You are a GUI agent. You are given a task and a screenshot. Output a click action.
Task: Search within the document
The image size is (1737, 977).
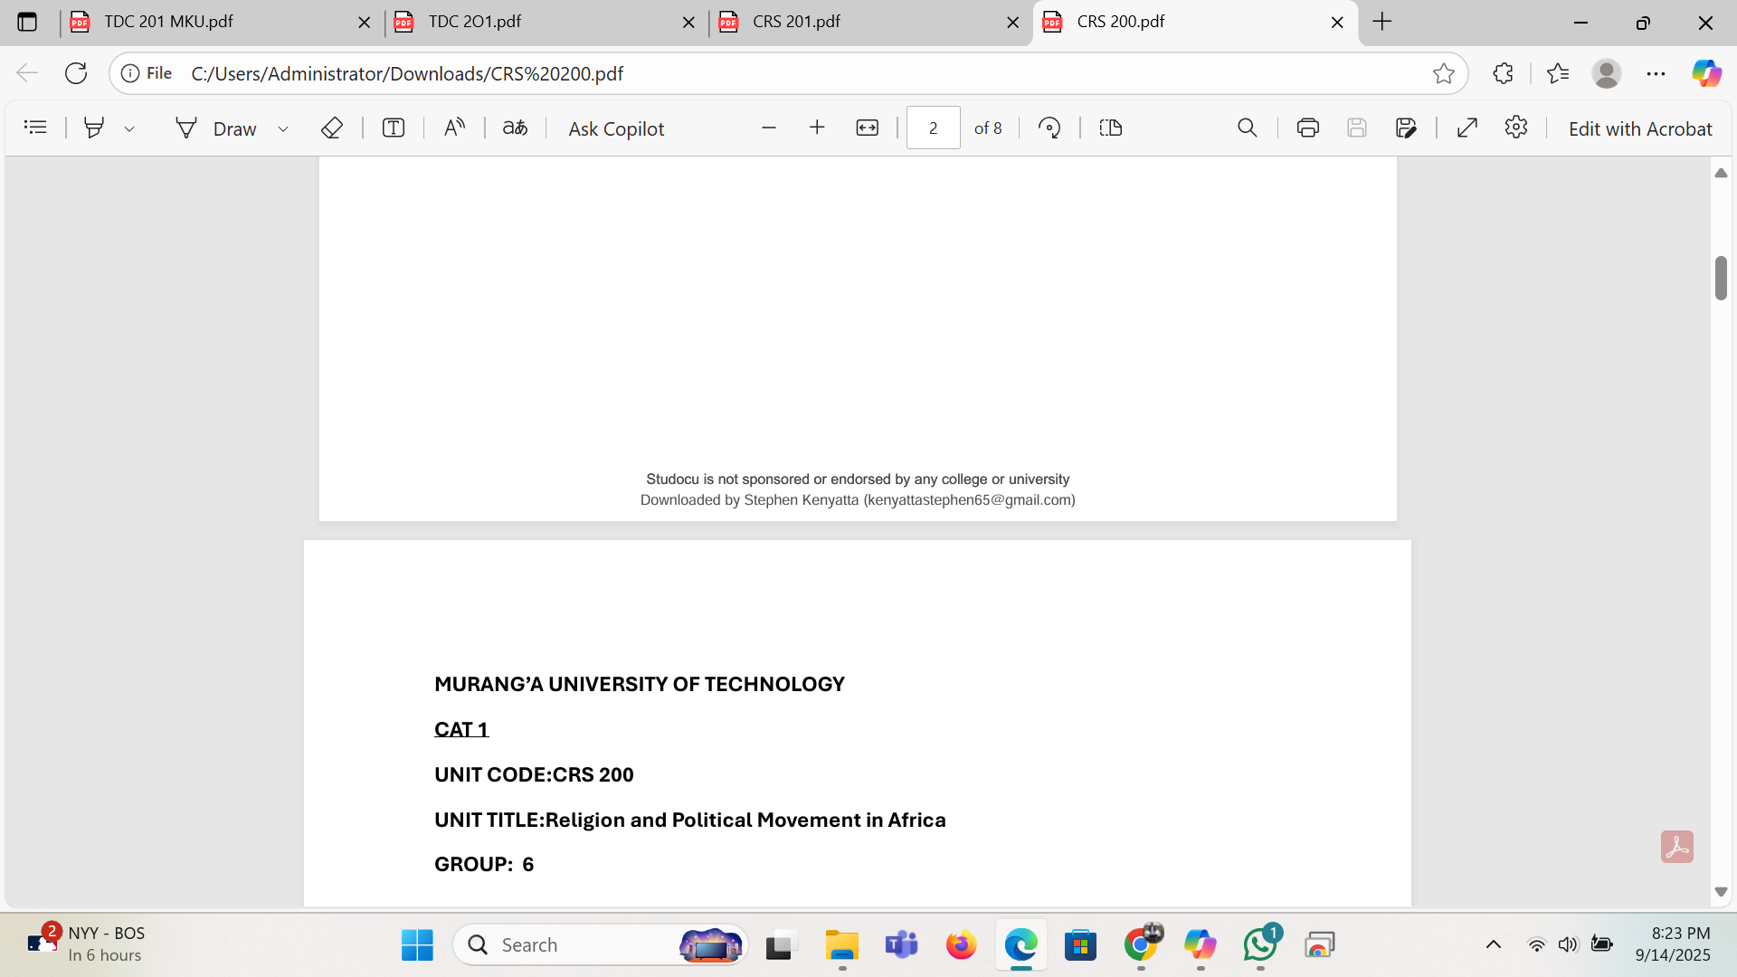[x=1247, y=128]
